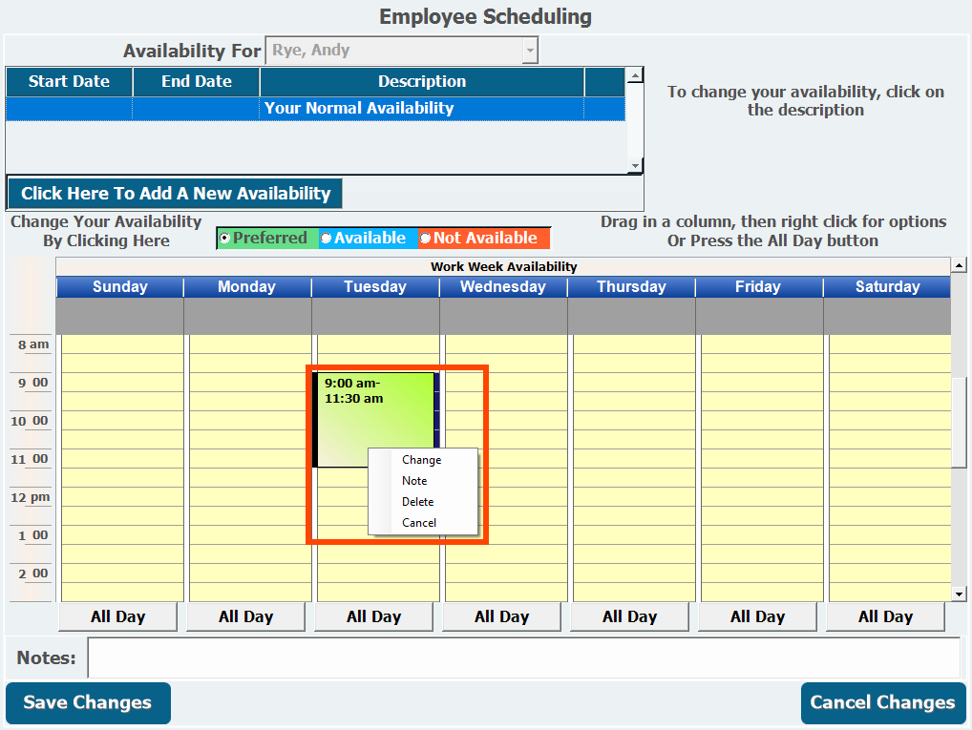This screenshot has height=730, width=972.
Task: Choose Cancel from the context menu
Action: [419, 523]
